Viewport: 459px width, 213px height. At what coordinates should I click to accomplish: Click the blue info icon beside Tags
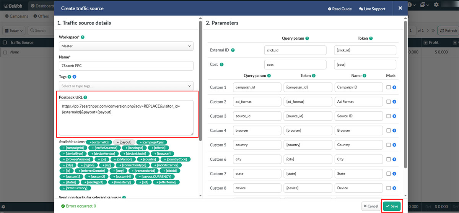(74, 77)
